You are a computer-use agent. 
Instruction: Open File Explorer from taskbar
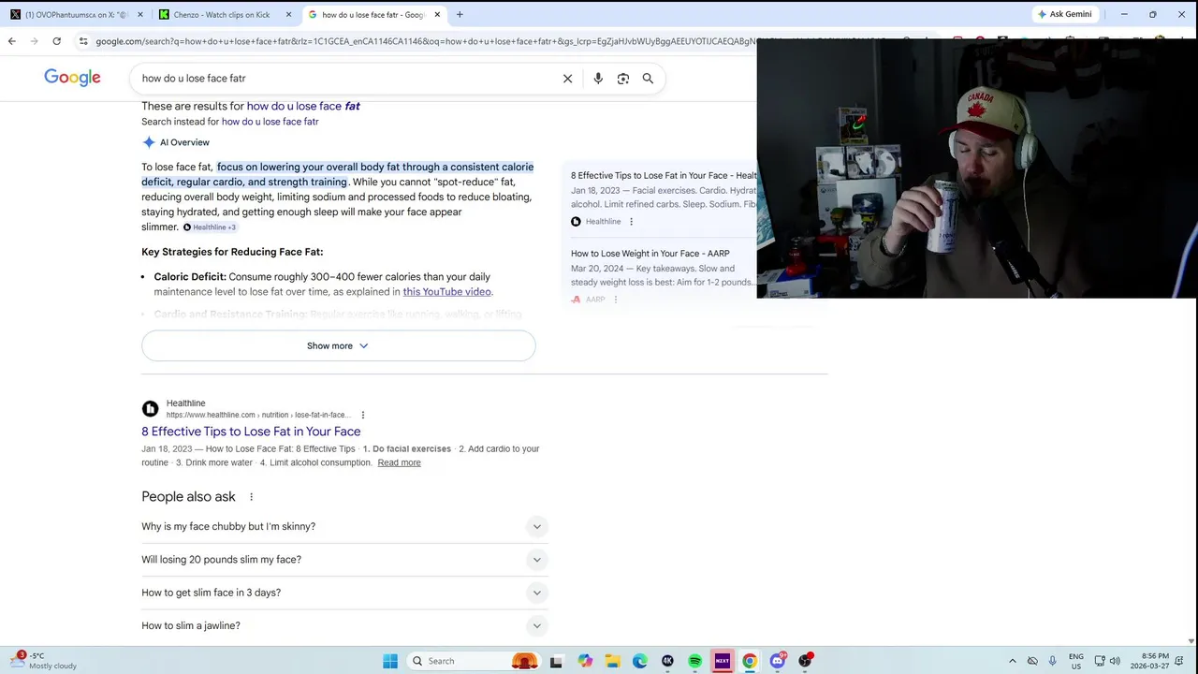coord(612,661)
